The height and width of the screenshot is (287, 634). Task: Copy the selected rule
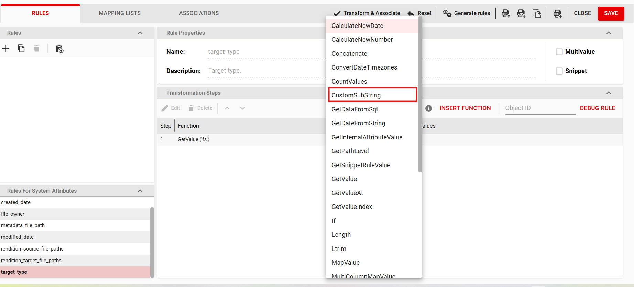click(21, 49)
